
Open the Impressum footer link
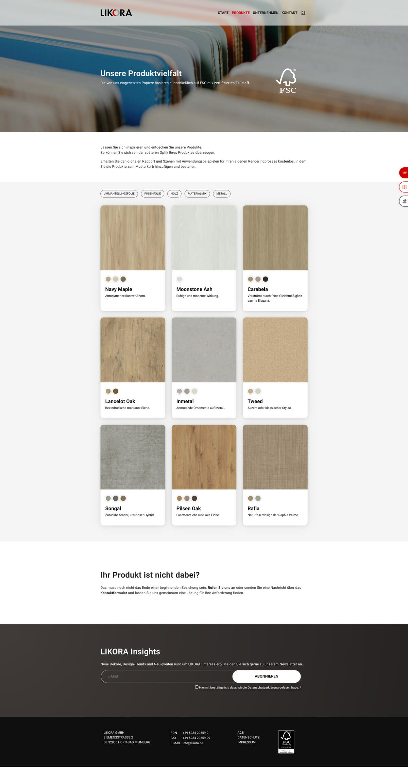(x=246, y=742)
